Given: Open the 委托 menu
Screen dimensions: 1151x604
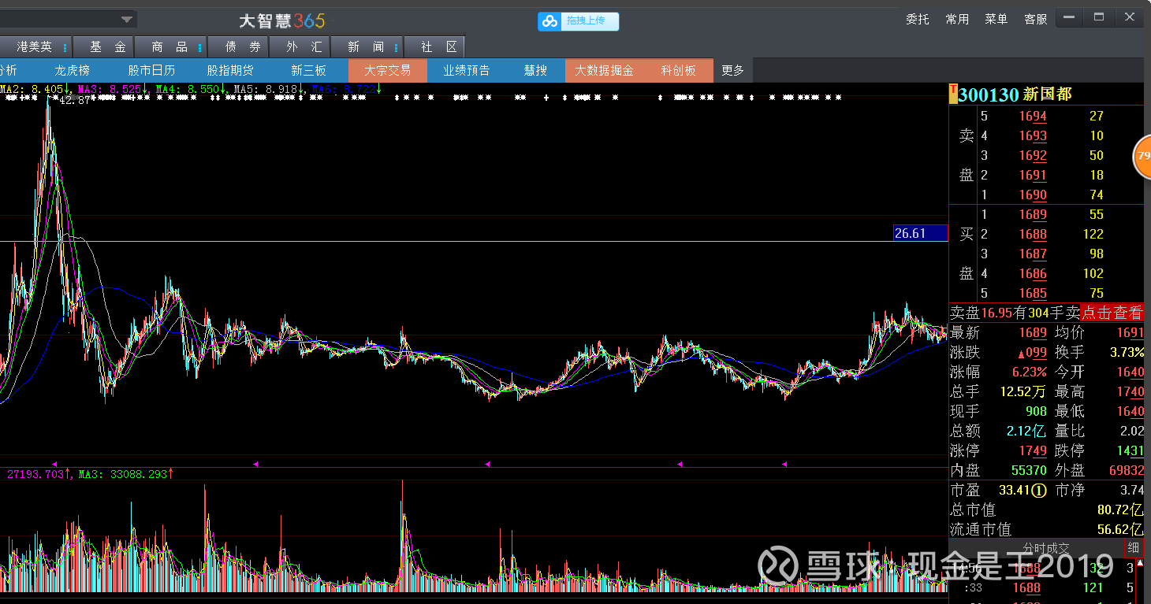Looking at the screenshot, I should tap(918, 19).
